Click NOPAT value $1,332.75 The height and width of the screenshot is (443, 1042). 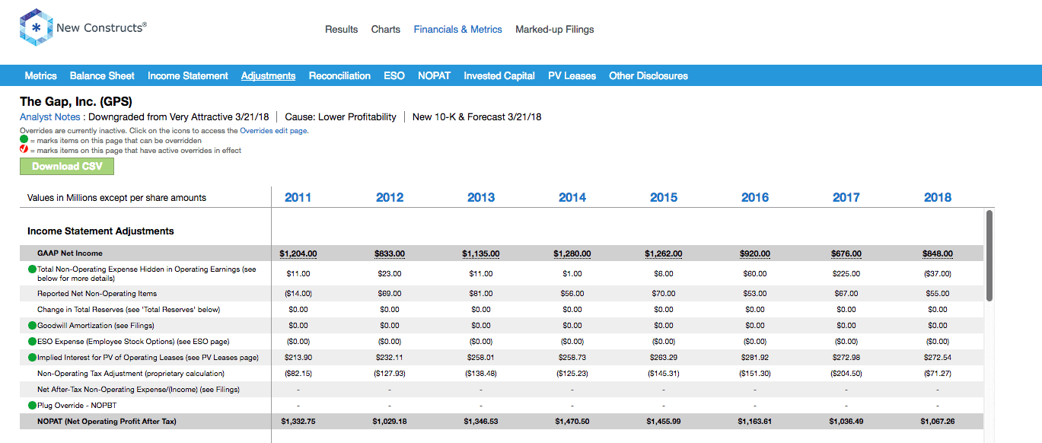click(298, 421)
